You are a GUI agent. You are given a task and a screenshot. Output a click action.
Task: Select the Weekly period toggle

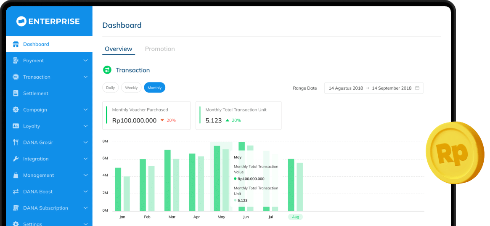tap(131, 88)
